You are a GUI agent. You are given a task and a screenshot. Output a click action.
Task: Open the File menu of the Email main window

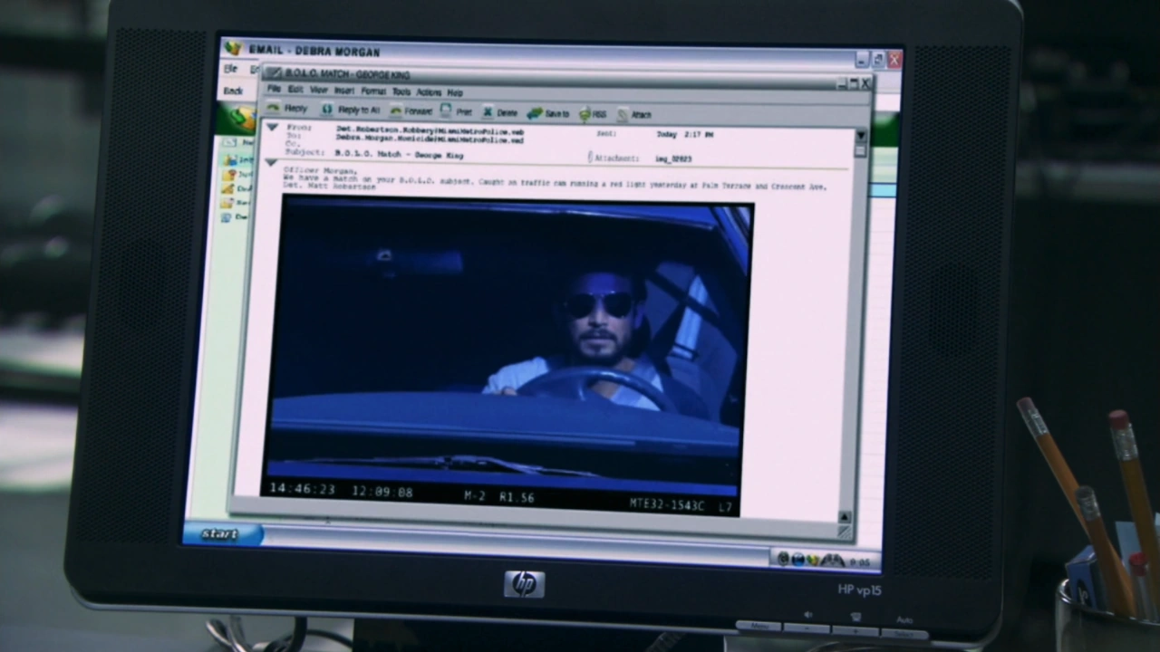pyautogui.click(x=231, y=69)
